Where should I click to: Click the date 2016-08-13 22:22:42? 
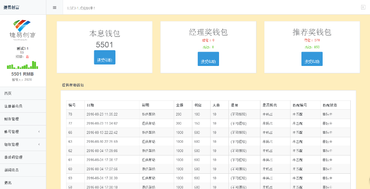[102, 132]
